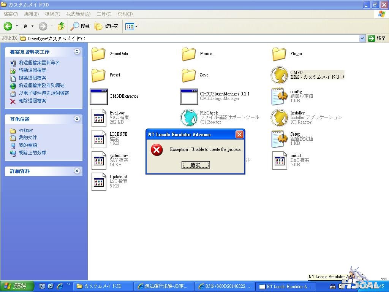
Task: Open the GameData folder
Action: point(98,54)
